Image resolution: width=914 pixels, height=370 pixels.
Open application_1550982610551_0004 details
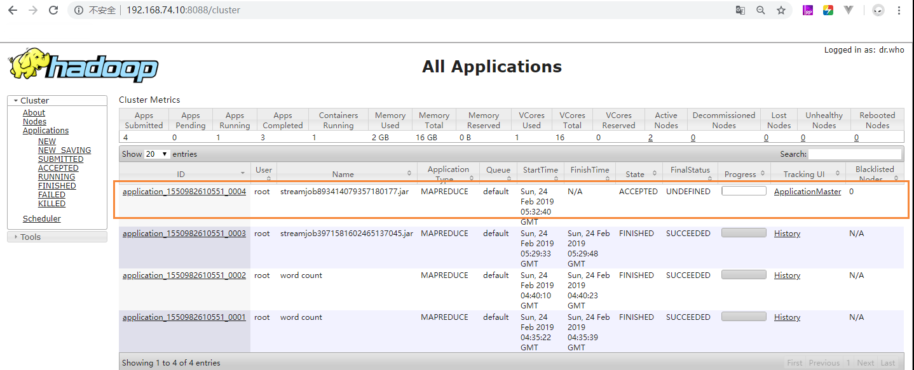[x=184, y=192]
